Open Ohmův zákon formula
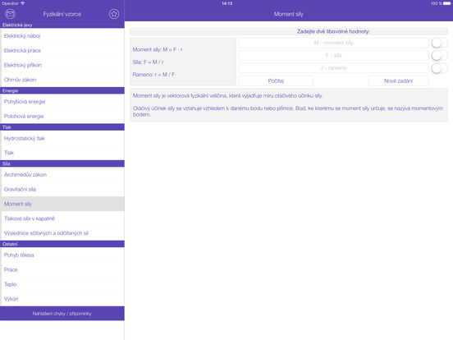Image resolution: width=453 pixels, height=340 pixels. click(x=62, y=80)
